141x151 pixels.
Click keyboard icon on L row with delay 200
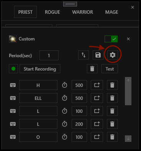[x=13, y=124]
